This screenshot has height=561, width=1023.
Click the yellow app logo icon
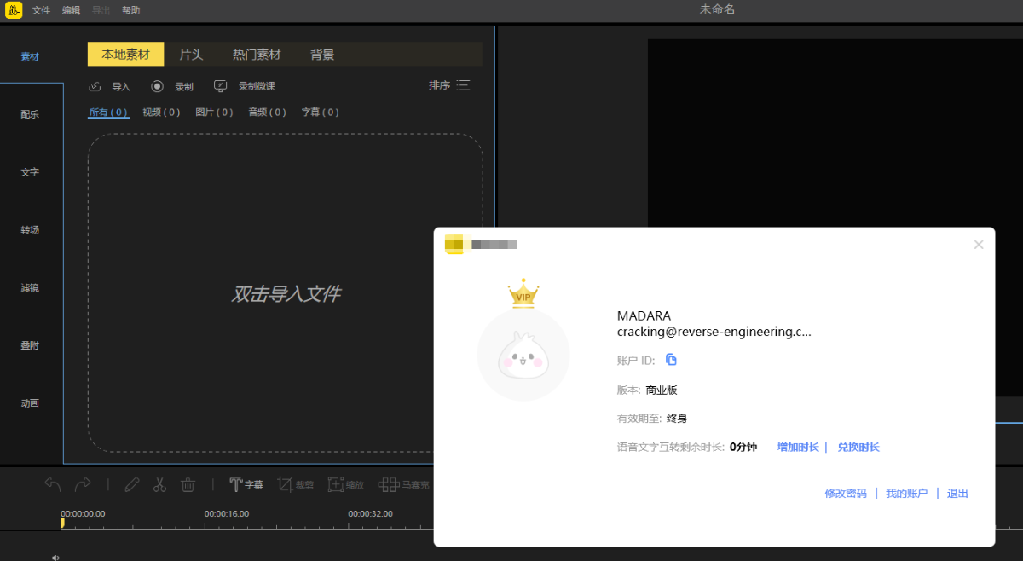[13, 10]
